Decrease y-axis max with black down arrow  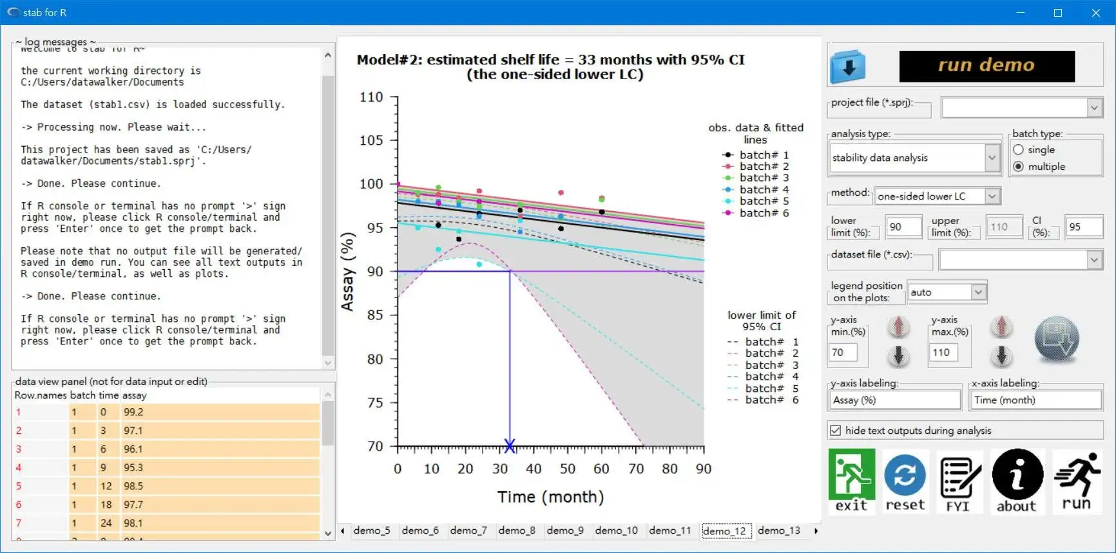point(1001,355)
